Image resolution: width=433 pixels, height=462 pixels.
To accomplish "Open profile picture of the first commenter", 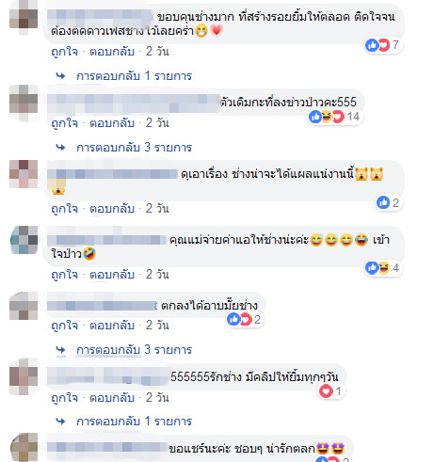I will click(x=24, y=17).
